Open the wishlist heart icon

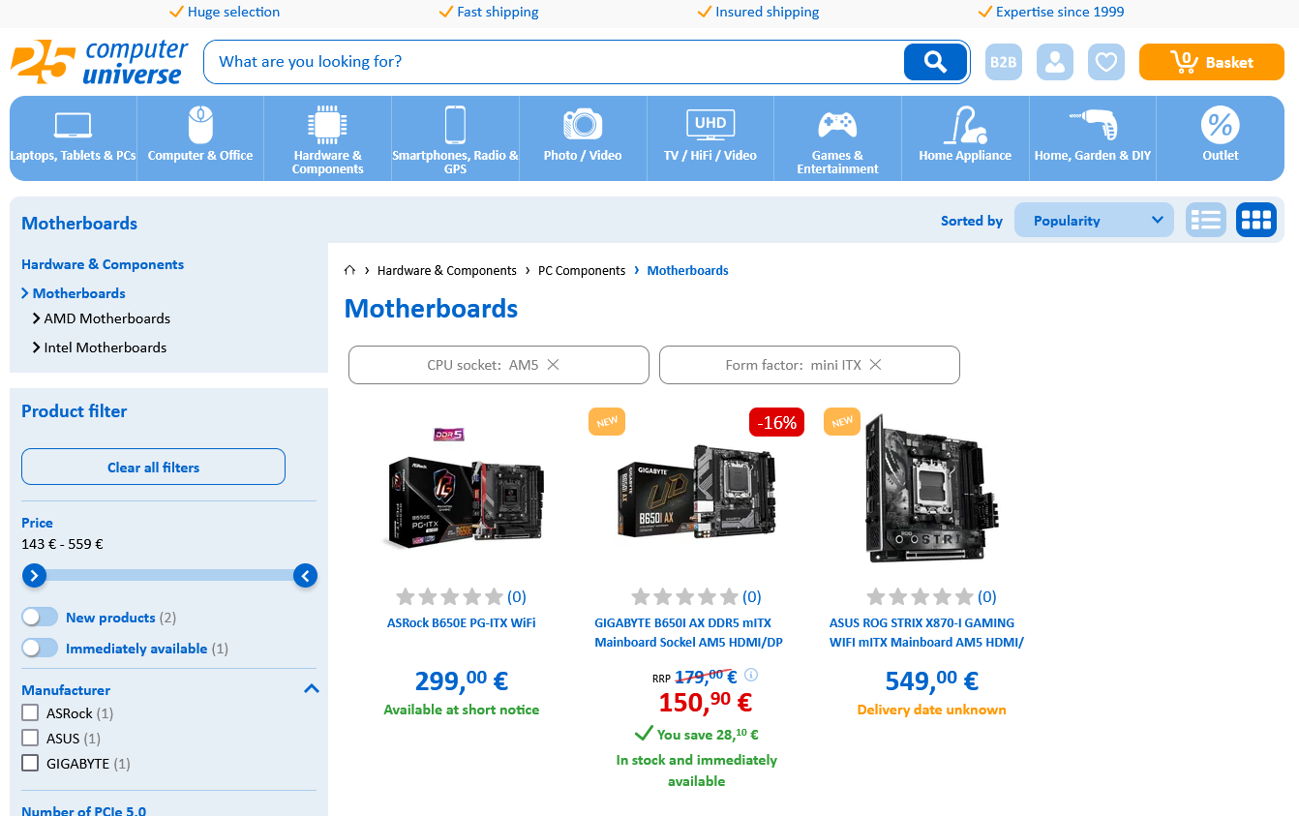coord(1106,62)
